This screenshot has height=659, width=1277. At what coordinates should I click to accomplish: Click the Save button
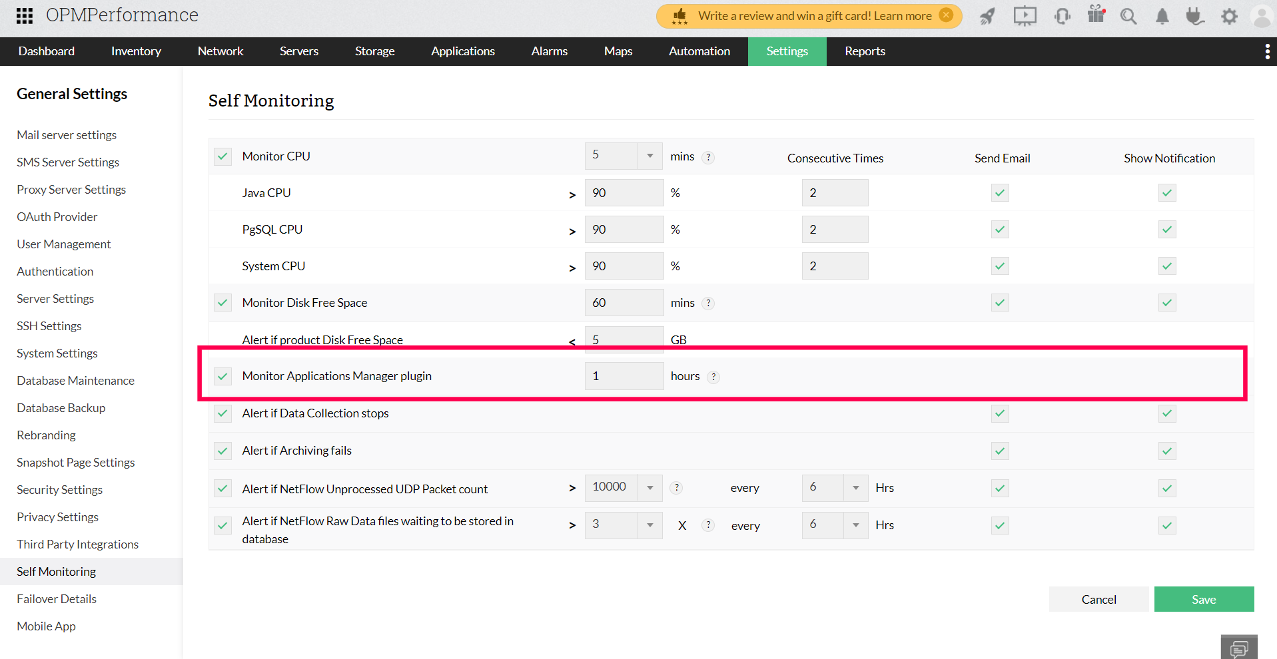point(1203,598)
